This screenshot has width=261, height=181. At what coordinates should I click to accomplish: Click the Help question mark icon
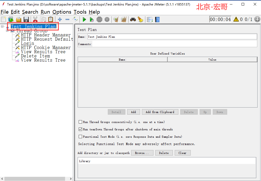[x=157, y=19]
